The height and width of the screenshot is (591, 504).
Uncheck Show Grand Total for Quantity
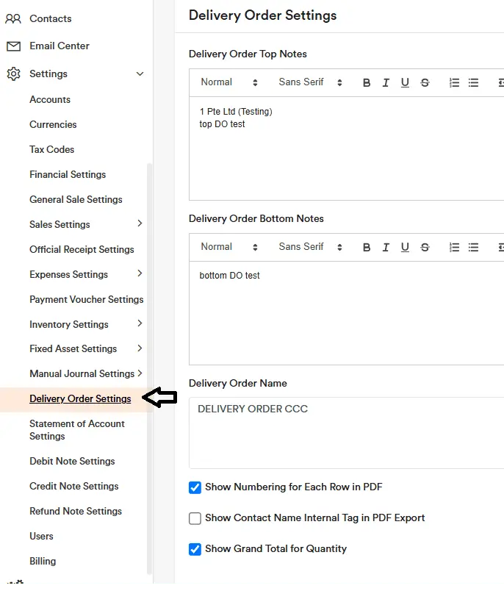pos(195,549)
